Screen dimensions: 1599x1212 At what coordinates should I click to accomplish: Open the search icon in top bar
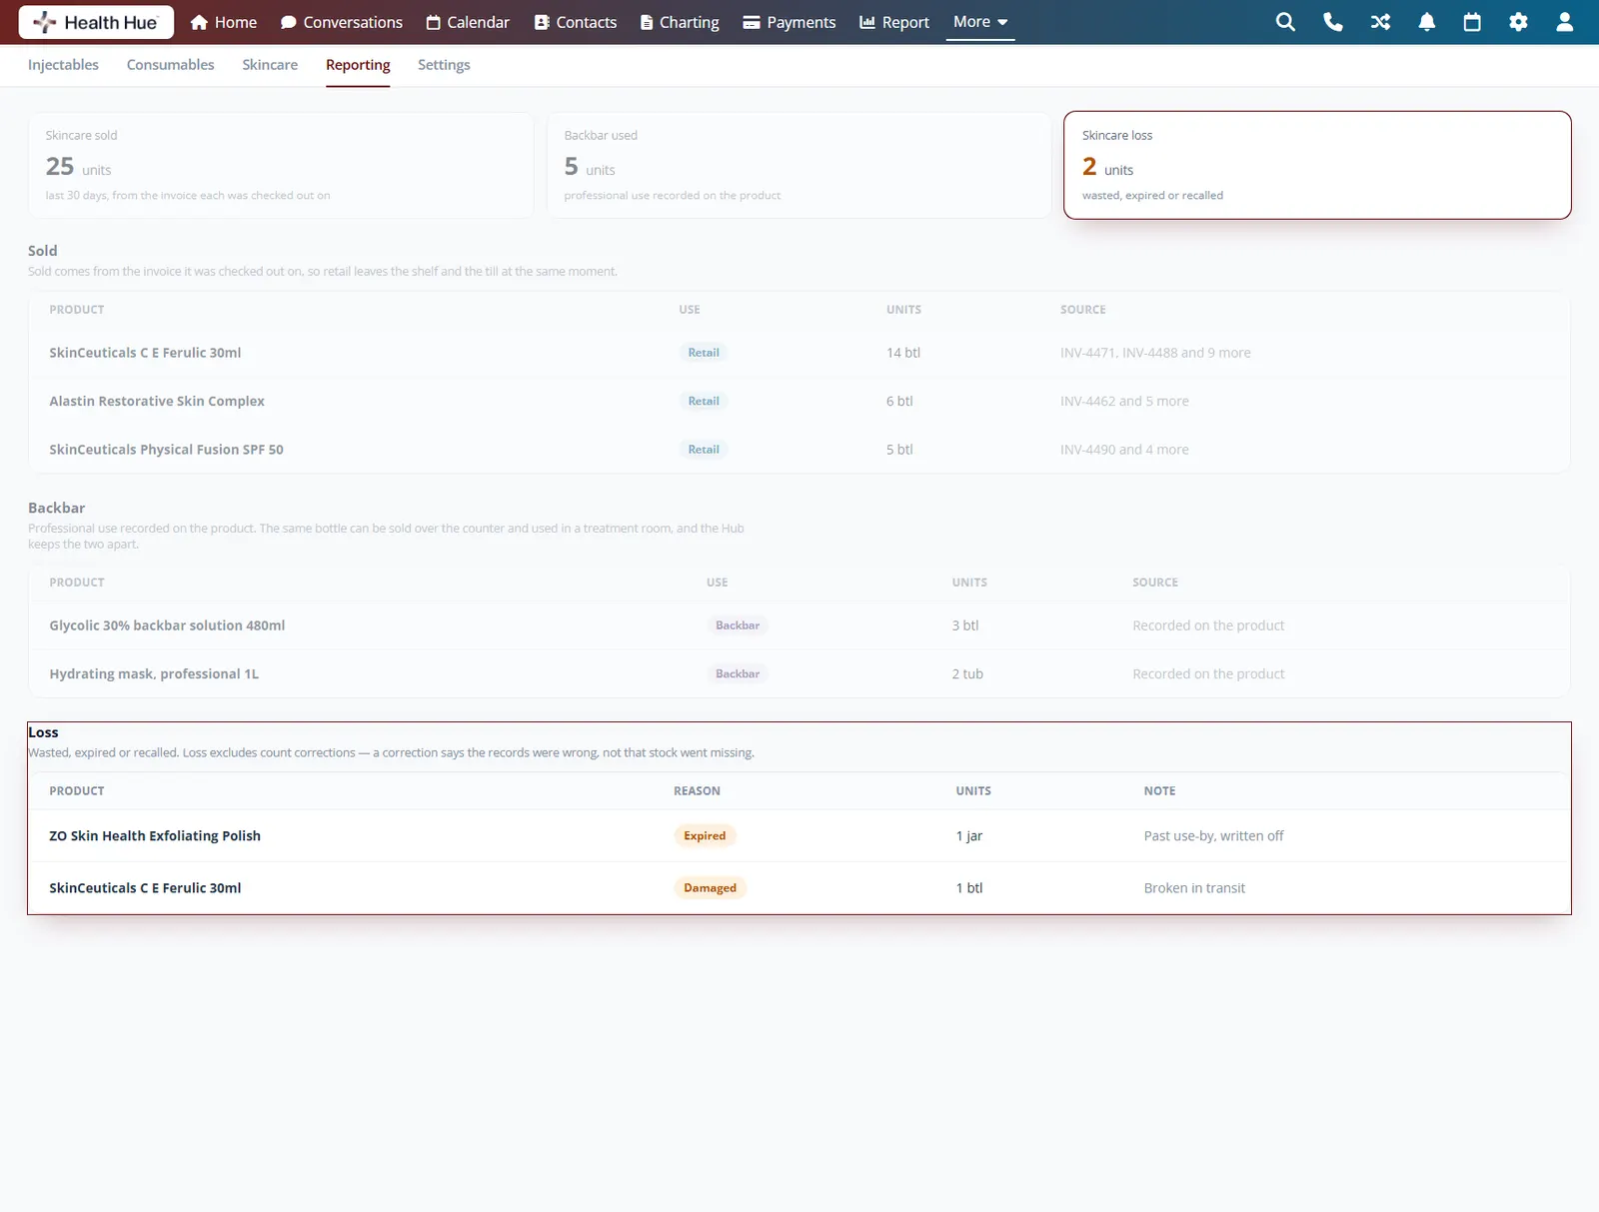point(1285,22)
